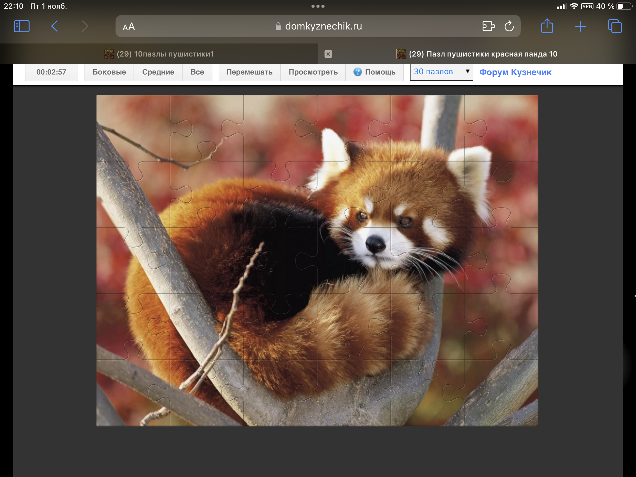Open Форум Кузнечик link

[x=515, y=72]
